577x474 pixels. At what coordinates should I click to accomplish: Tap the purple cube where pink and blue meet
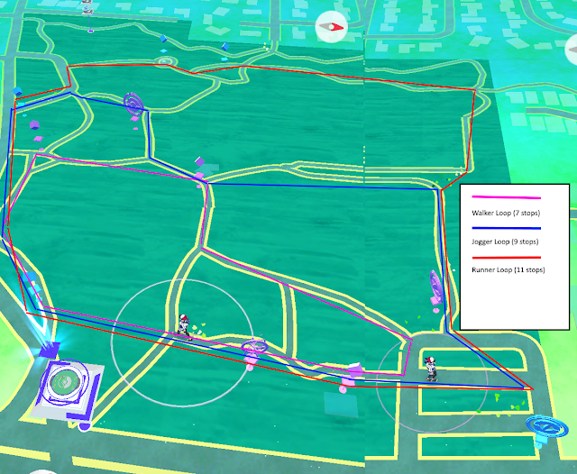pyautogui.click(x=200, y=161)
